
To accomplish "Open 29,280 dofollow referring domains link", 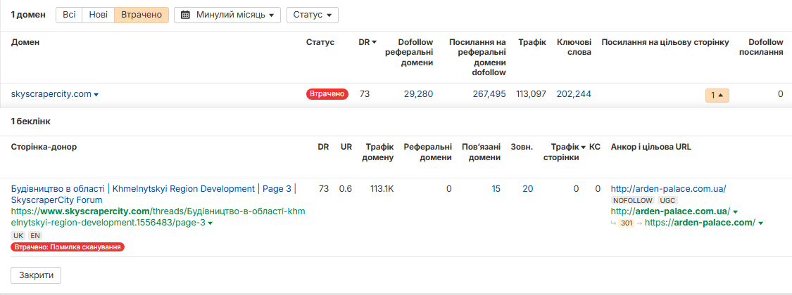I will pyautogui.click(x=418, y=94).
